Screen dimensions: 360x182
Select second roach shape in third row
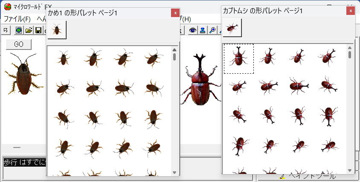pyautogui.click(x=94, y=118)
